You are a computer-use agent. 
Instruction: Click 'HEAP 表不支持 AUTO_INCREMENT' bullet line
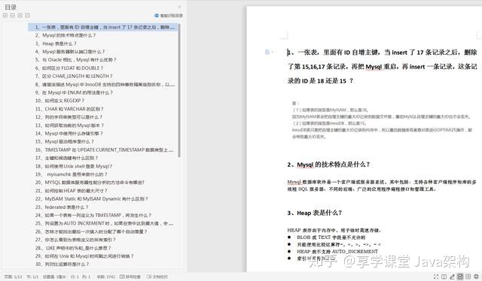(337, 251)
